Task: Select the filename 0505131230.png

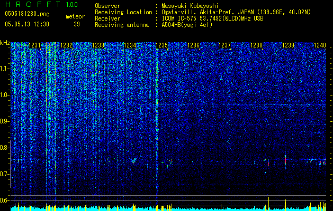Action: coord(27,14)
